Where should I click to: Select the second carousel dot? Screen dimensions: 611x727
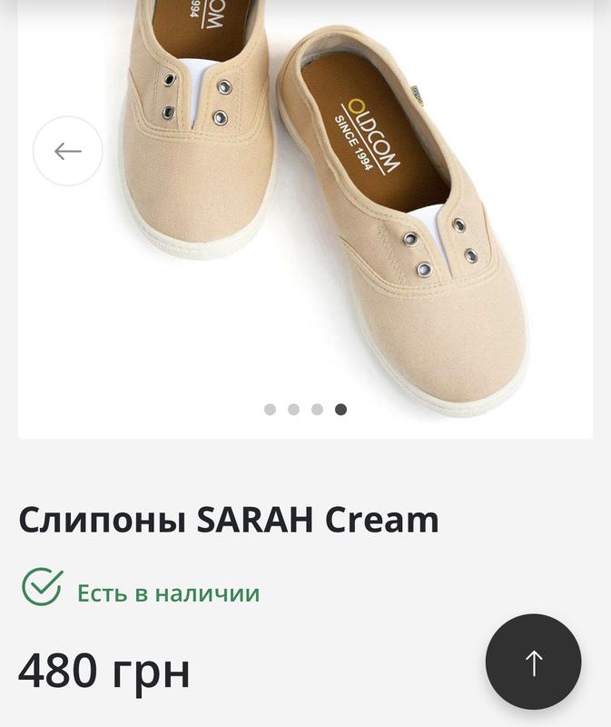[293, 410]
